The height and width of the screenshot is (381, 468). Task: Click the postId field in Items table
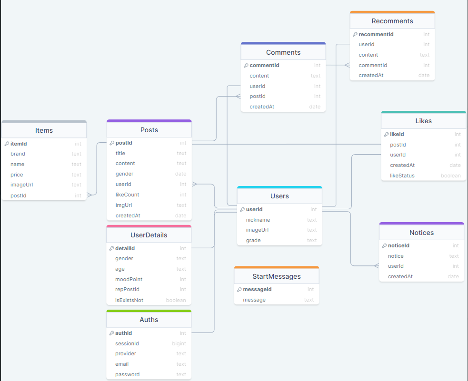[44, 195]
